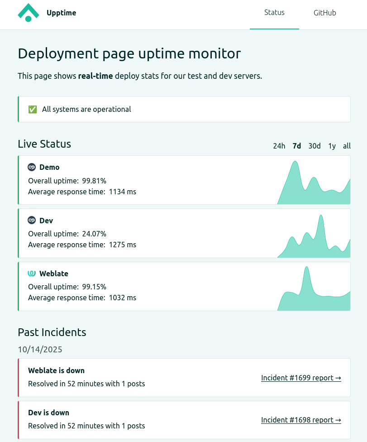
Task: Select the 24h time range
Action: (279, 146)
